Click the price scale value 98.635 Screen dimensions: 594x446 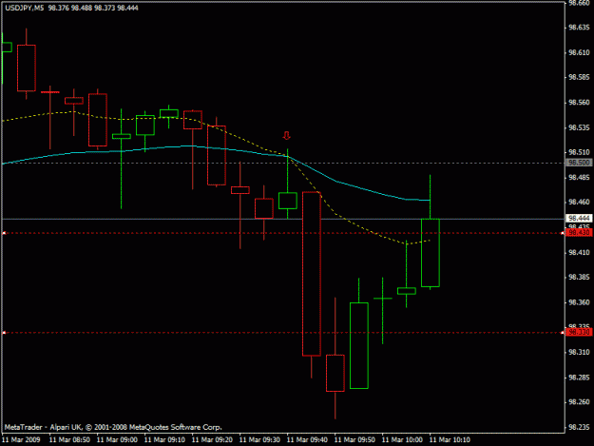pyautogui.click(x=579, y=28)
